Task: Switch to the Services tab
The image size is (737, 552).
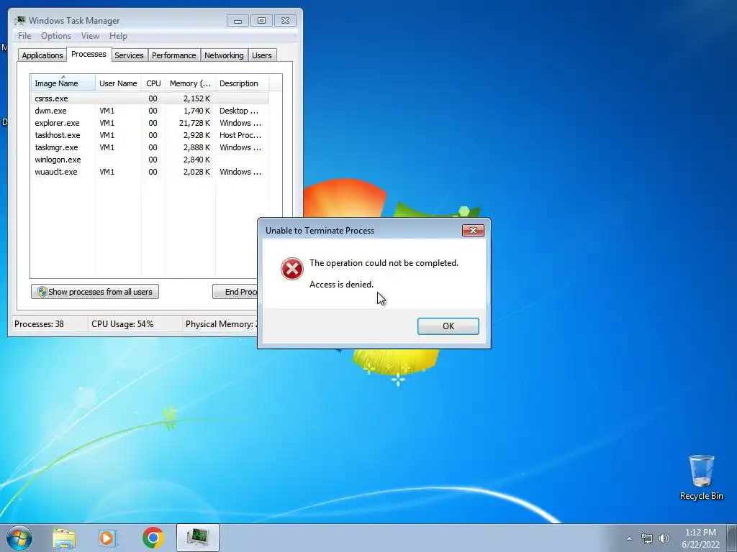Action: click(129, 55)
